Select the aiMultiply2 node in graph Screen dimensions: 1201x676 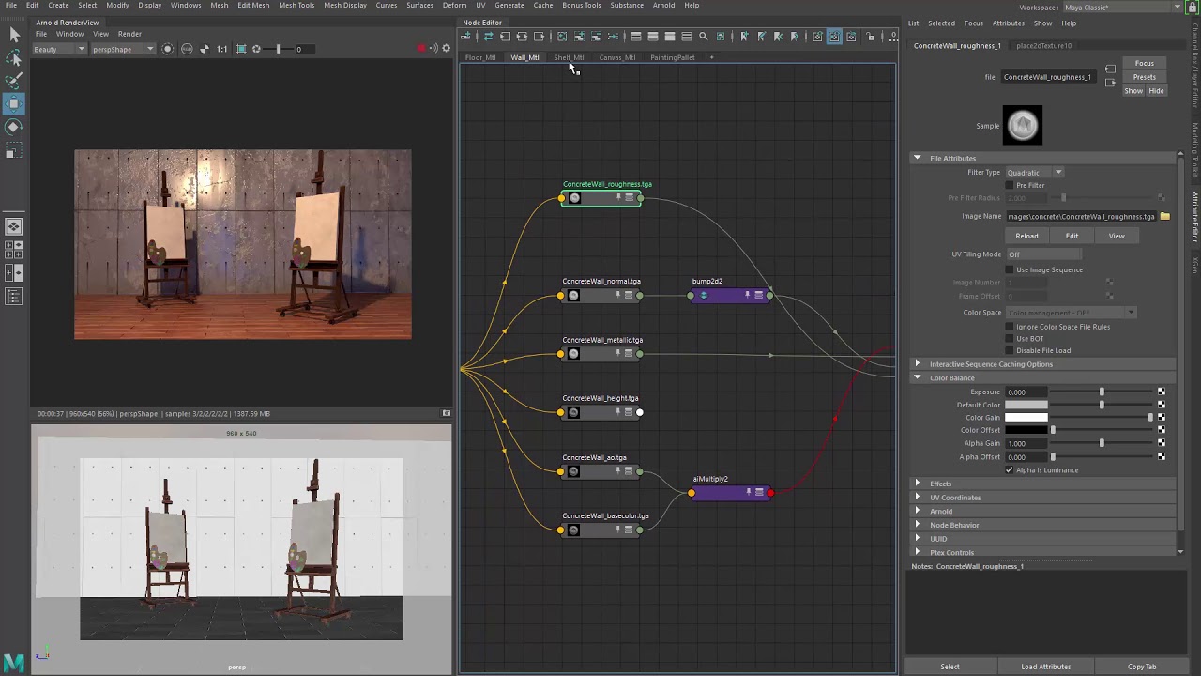click(731, 493)
